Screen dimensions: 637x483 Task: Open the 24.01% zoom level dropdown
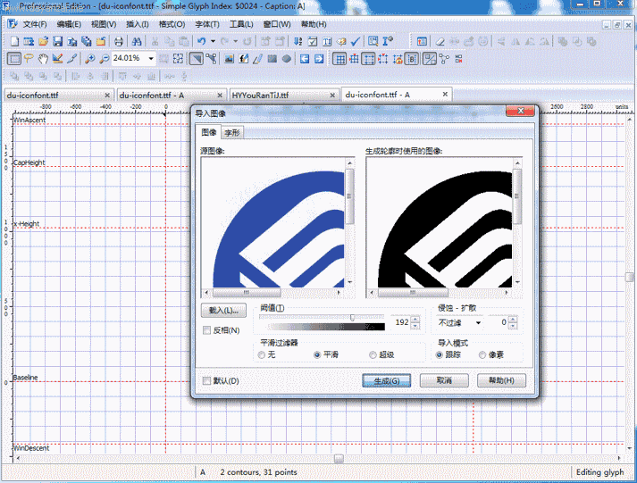click(151, 59)
